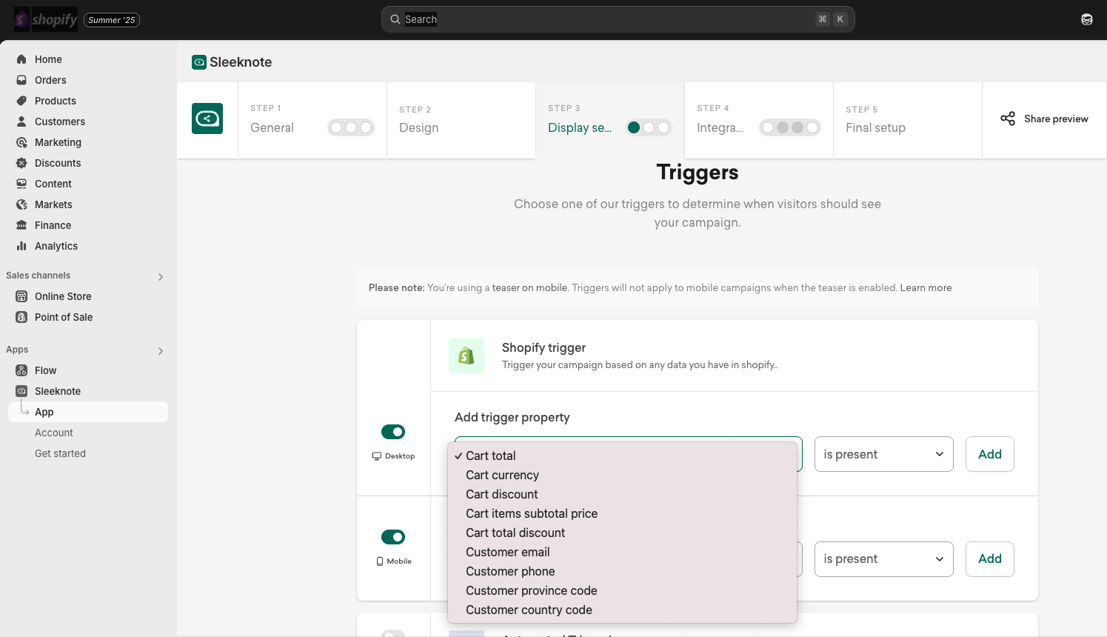1107x637 pixels.
Task: Click the Shopify trigger bag icon
Action: pos(466,356)
